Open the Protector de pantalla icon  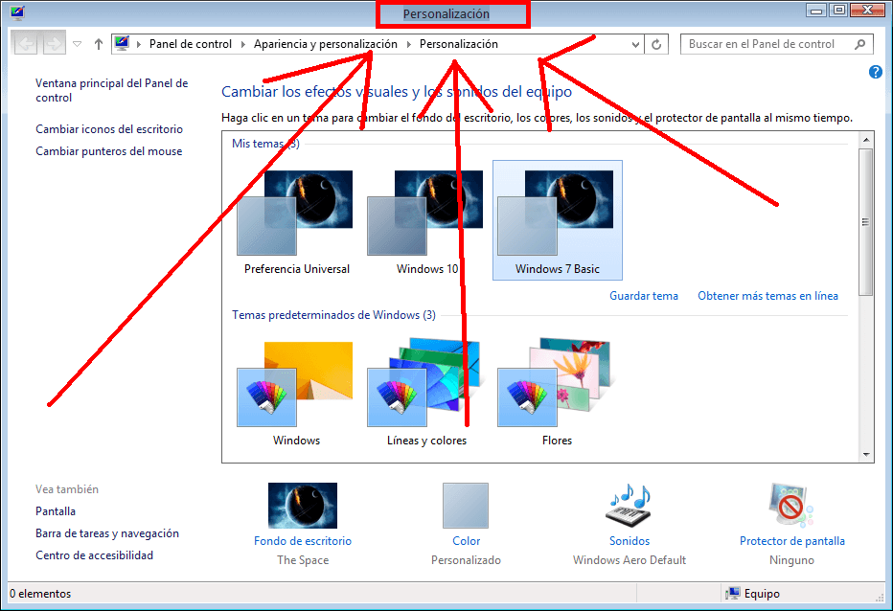coord(791,506)
